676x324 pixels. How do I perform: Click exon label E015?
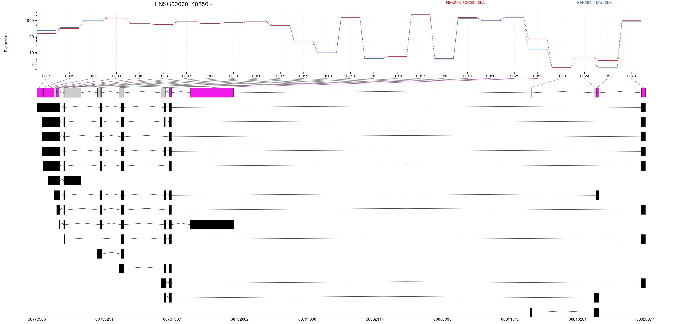[x=374, y=76]
